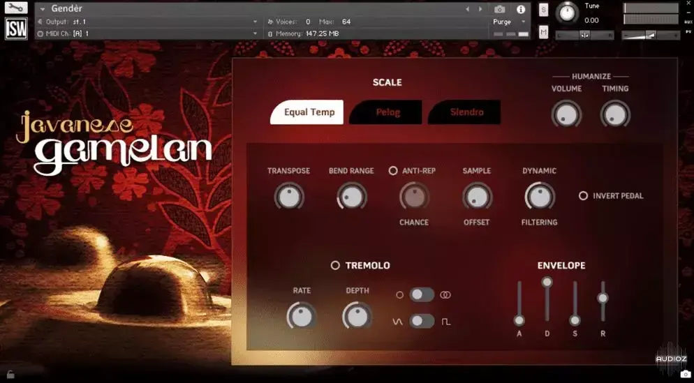Mute the instrument with M button

coord(543,32)
